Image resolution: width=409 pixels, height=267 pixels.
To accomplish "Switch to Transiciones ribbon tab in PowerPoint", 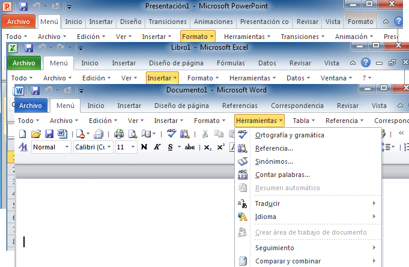I will (168, 22).
